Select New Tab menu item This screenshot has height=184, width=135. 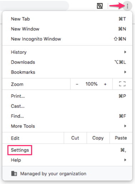point(67,19)
